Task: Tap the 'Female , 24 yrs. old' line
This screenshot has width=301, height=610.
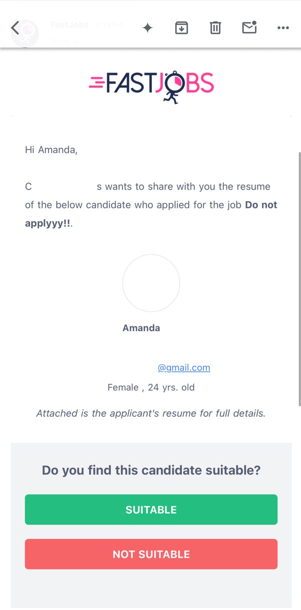Action: click(x=151, y=387)
